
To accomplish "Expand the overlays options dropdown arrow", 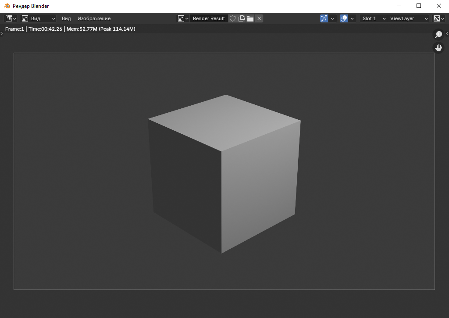I will click(x=352, y=18).
